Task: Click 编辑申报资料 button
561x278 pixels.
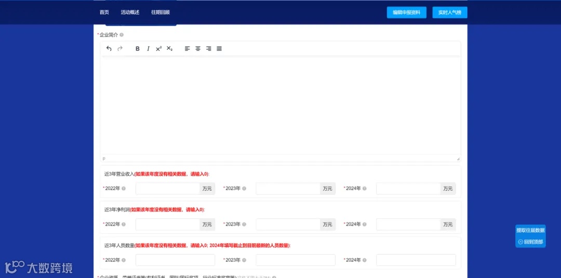Action: (x=406, y=12)
